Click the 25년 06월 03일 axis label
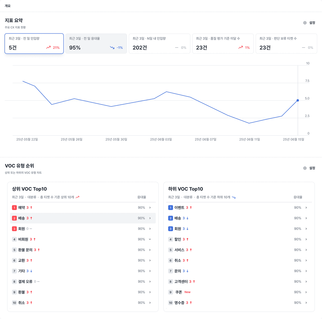This screenshot has height=319, width=322. 161,139
